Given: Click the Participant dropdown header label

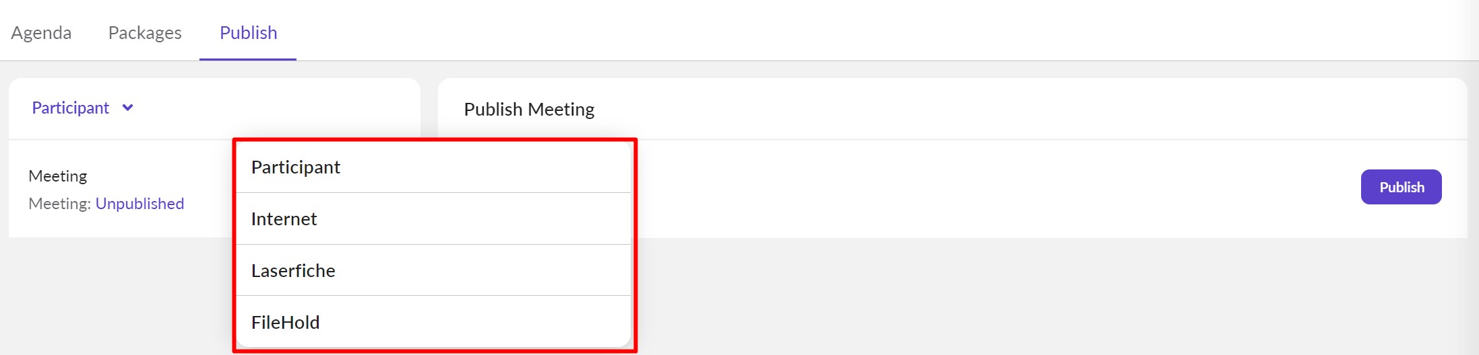Looking at the screenshot, I should pos(71,108).
